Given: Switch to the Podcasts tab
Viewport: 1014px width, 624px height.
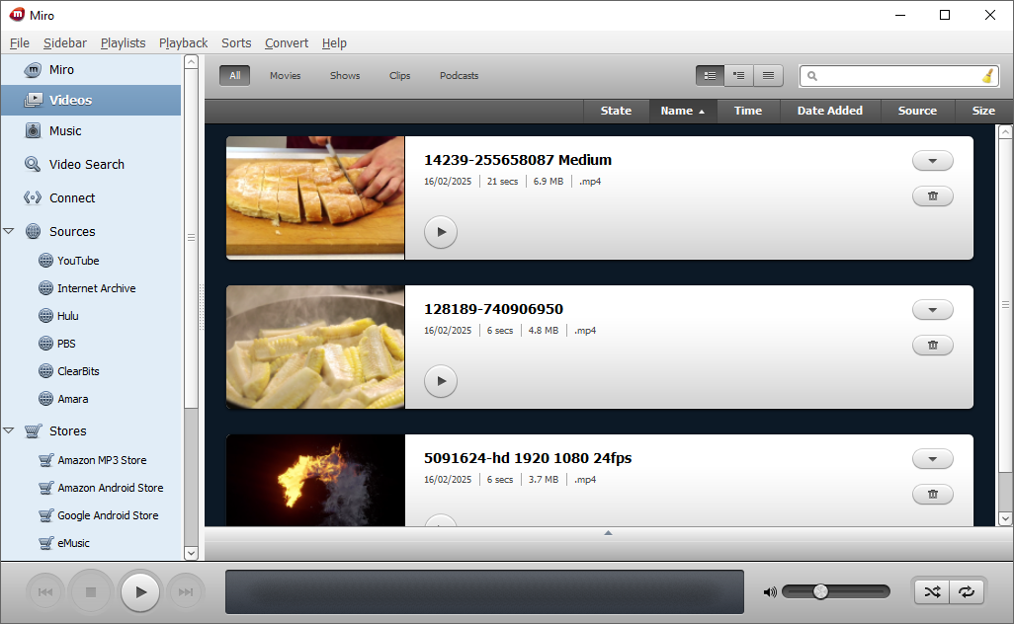Looking at the screenshot, I should (x=459, y=75).
